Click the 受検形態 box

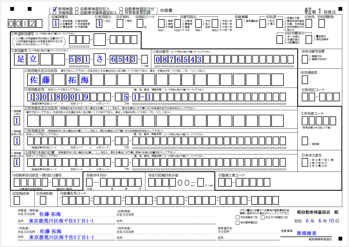pos(43,200)
